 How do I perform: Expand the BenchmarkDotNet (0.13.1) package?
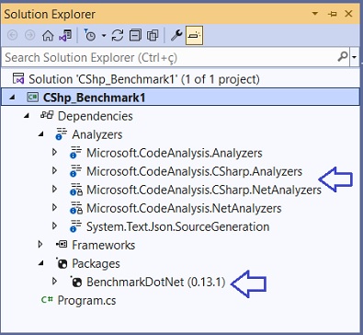point(54,282)
